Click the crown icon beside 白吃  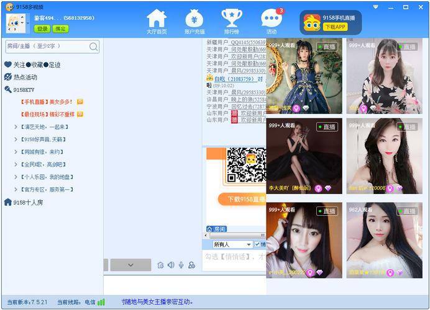[210, 78]
